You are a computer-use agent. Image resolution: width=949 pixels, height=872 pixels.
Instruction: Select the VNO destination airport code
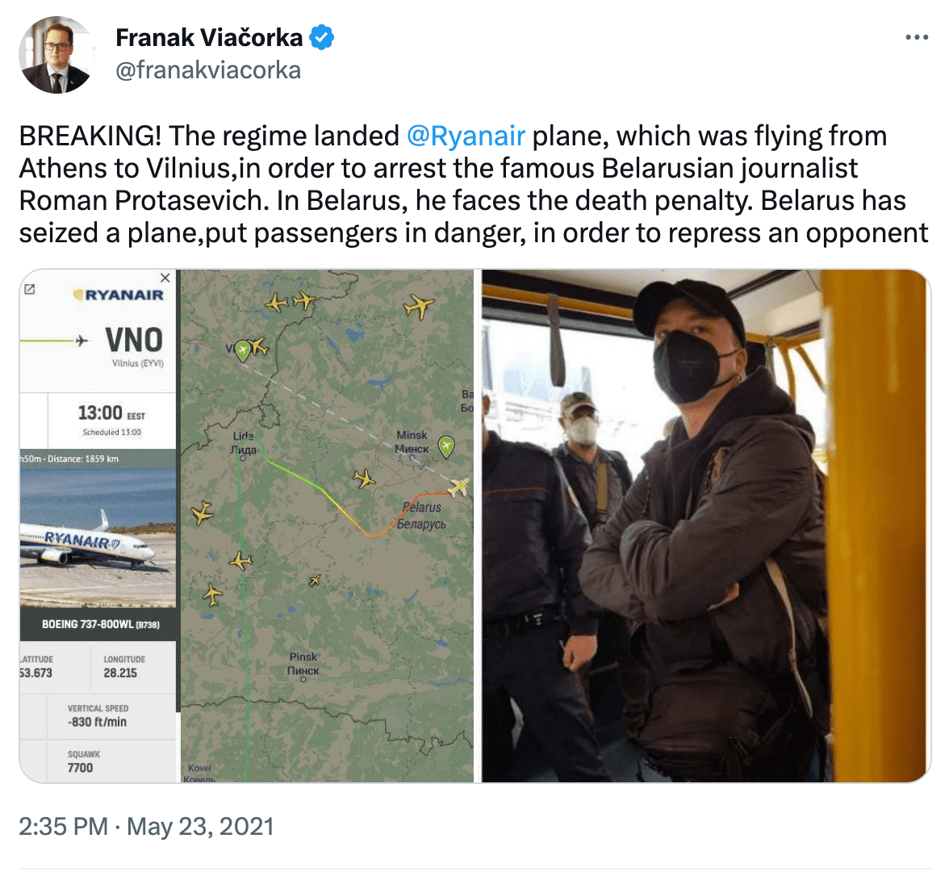coord(134,340)
